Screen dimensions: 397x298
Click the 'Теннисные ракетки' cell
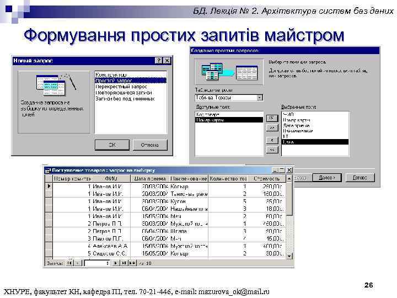(189, 194)
